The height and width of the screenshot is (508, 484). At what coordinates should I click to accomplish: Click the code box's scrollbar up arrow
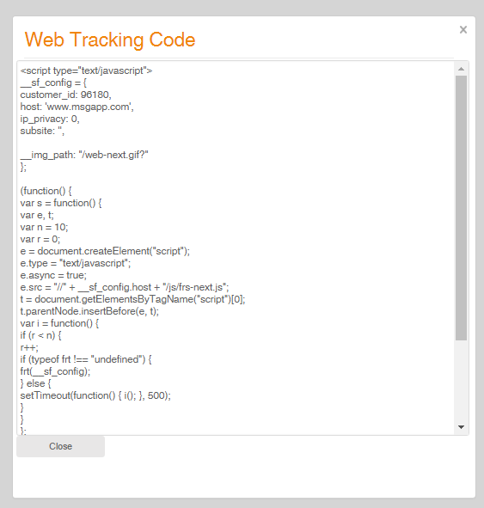pyautogui.click(x=461, y=69)
